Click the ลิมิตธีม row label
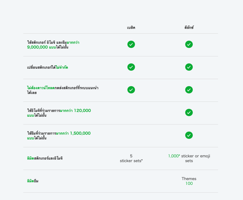This screenshot has height=200, width=243. click(33, 181)
